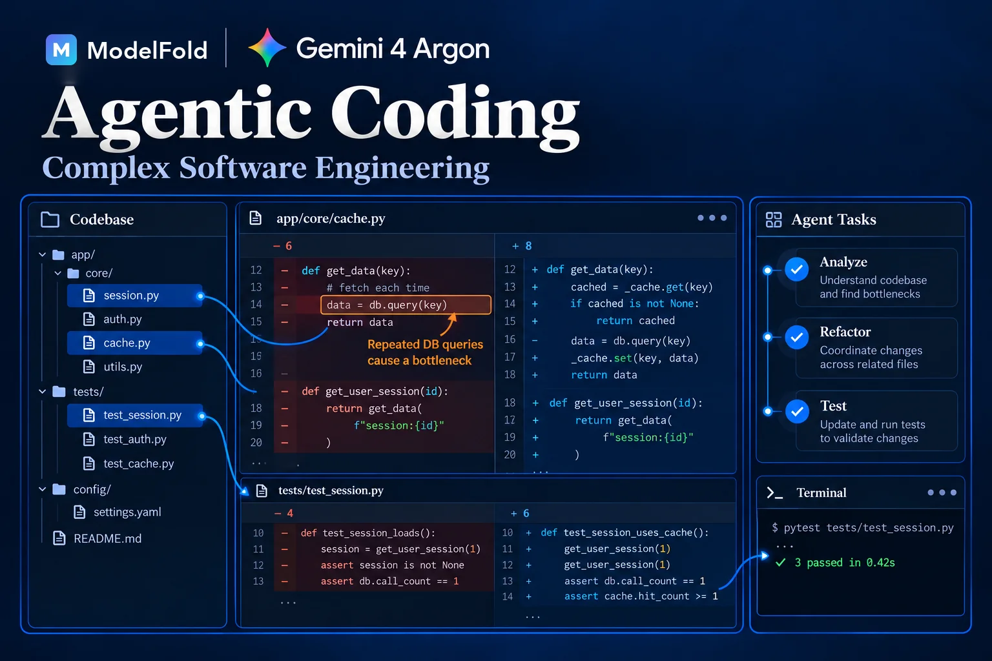Select cache.py in the file tree
This screenshot has height=661, width=992.
point(135,343)
